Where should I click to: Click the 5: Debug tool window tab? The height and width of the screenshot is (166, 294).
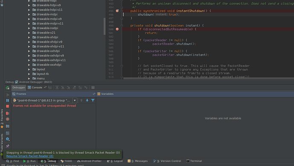pyautogui.click(x=49, y=161)
